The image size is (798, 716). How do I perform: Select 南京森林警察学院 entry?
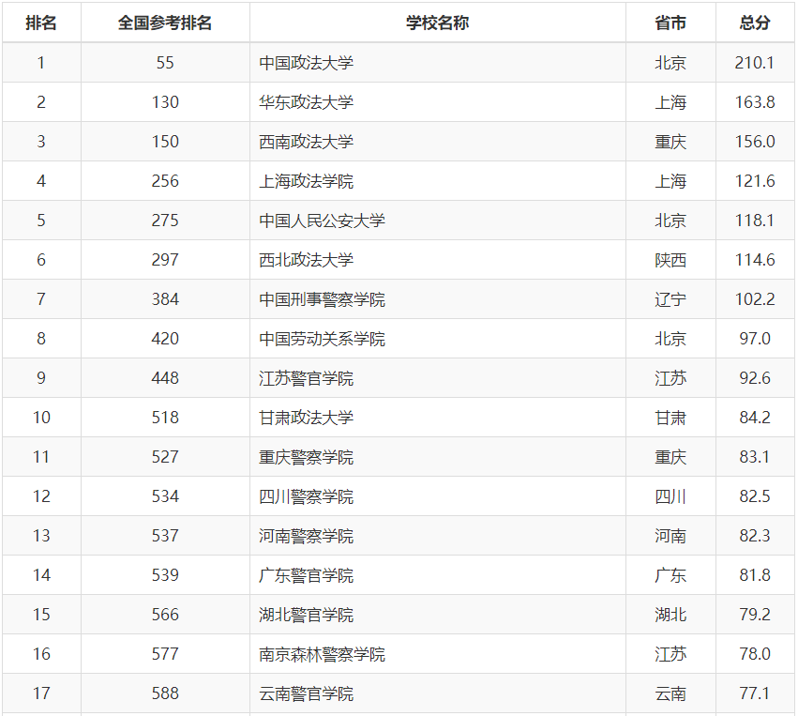[x=323, y=654]
